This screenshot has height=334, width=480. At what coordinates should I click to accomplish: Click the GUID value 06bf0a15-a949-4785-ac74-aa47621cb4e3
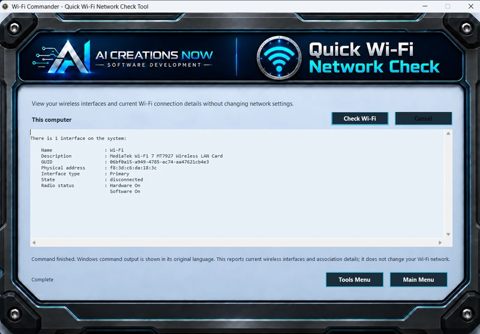(159, 162)
